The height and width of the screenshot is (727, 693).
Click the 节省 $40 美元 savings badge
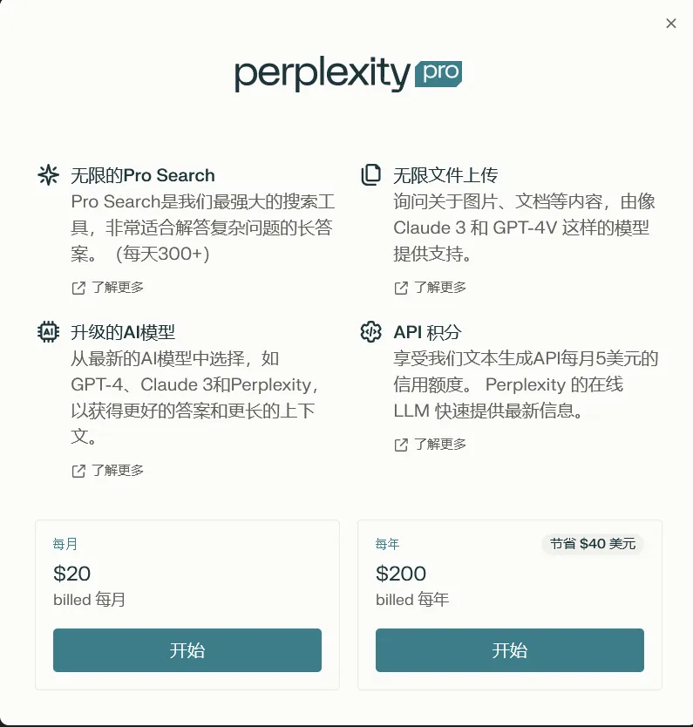(x=593, y=544)
